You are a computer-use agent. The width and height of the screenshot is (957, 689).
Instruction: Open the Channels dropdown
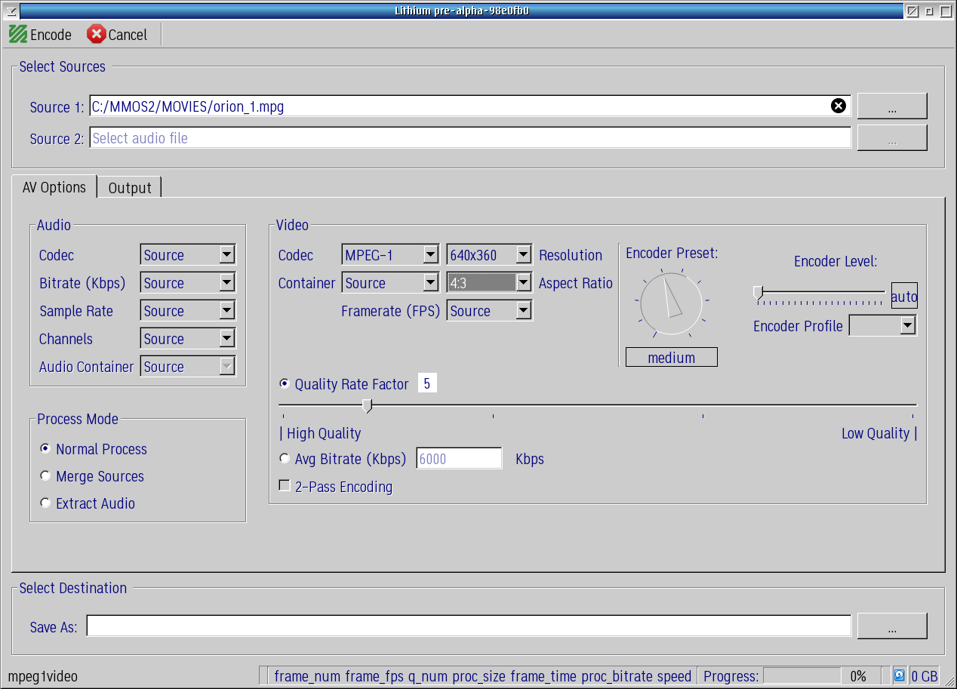[188, 339]
